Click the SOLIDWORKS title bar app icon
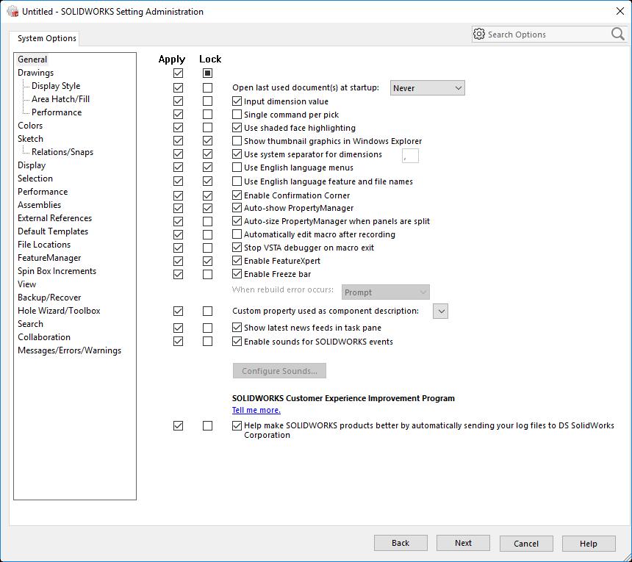Screen dimensions: 632x562 click(x=13, y=11)
